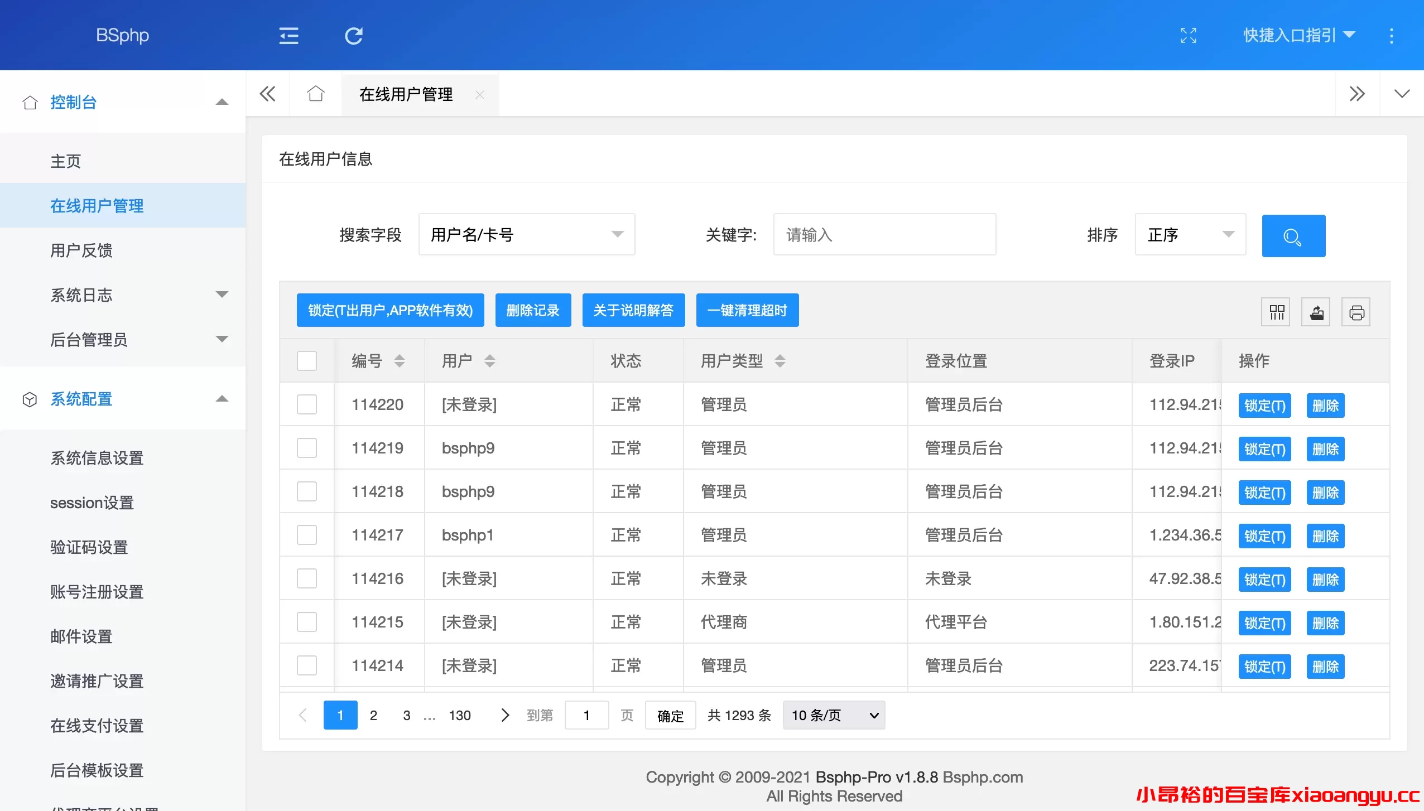
Task: Open the more options vertical dots menu
Action: pyautogui.click(x=1391, y=35)
